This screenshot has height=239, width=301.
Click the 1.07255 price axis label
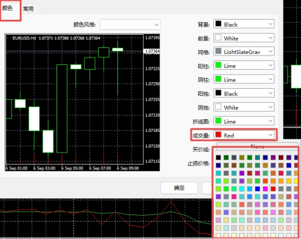tap(152, 100)
